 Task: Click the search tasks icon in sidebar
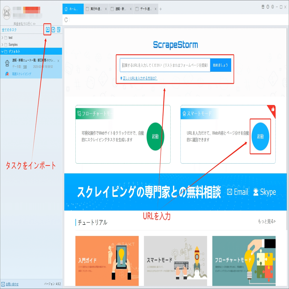[59, 30]
